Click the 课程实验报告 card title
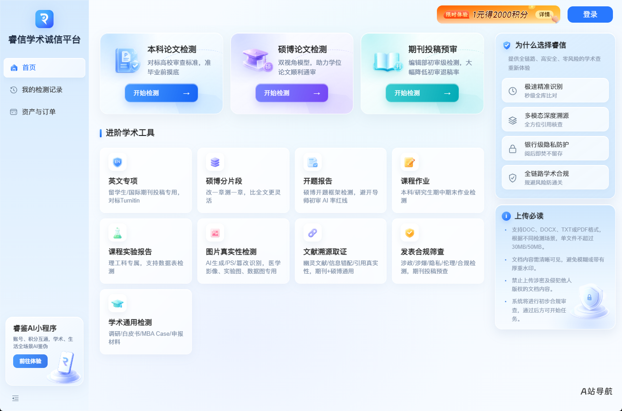Image resolution: width=622 pixels, height=411 pixels. pos(130,251)
